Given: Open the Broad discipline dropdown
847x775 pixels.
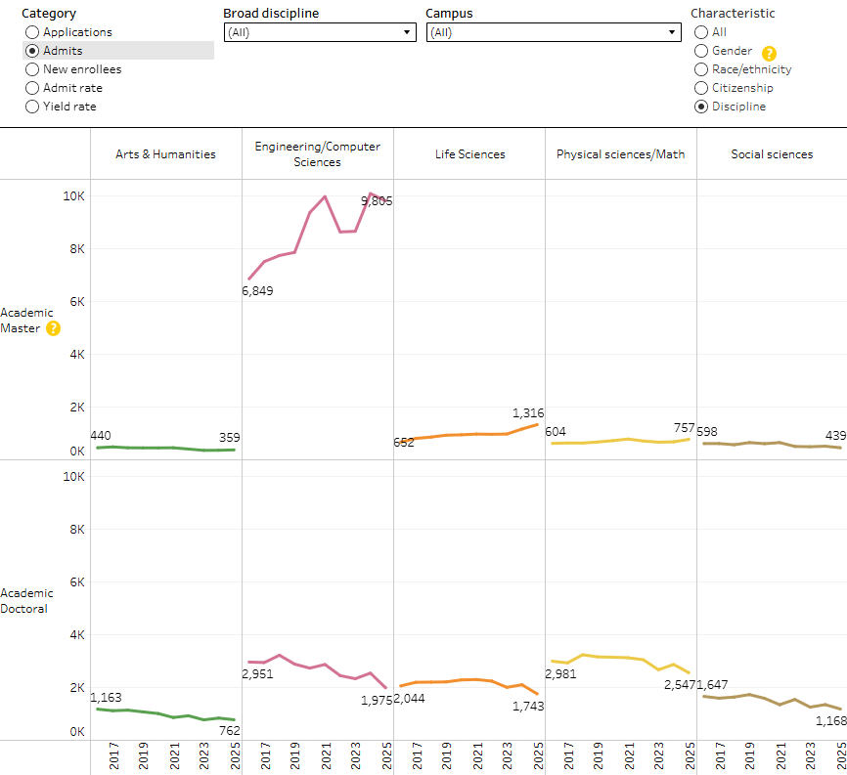Looking at the screenshot, I should point(320,32).
